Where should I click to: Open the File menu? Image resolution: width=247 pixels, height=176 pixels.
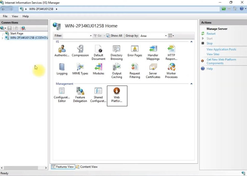[5, 16]
